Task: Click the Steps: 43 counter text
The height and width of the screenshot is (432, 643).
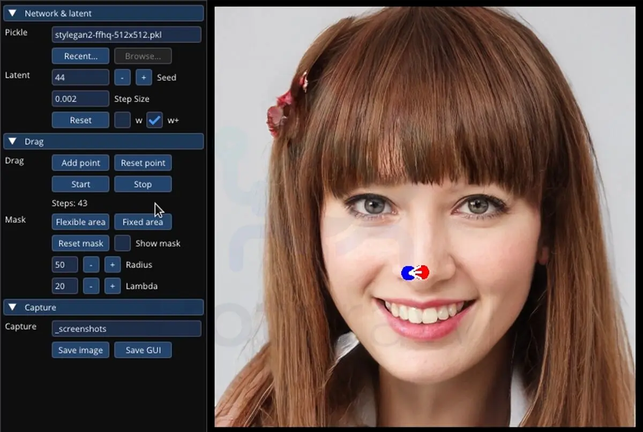Action: [x=70, y=203]
